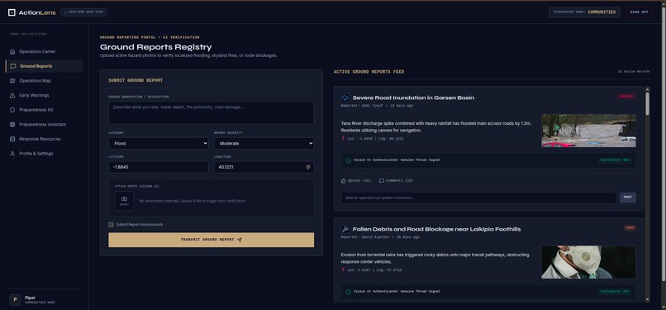
Task: Click the reports feed scrollbar thumb
Action: pyautogui.click(x=647, y=103)
